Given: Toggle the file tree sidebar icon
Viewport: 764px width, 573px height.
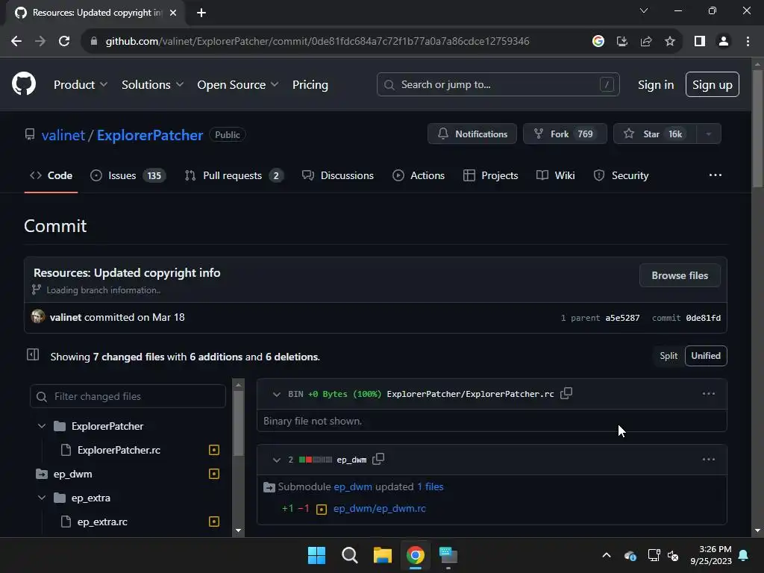Looking at the screenshot, I should (33, 354).
